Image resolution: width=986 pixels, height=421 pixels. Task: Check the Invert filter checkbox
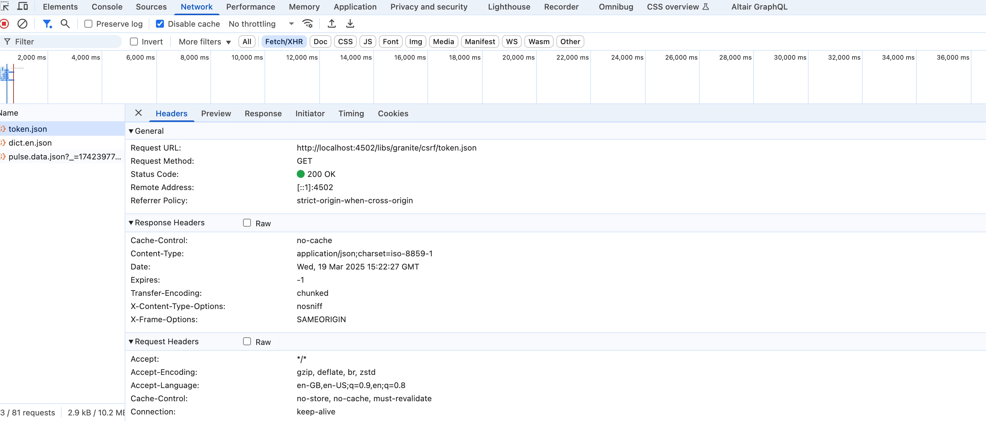134,42
